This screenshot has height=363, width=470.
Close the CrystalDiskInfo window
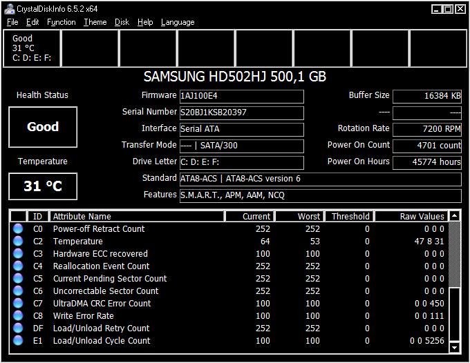(460, 9)
